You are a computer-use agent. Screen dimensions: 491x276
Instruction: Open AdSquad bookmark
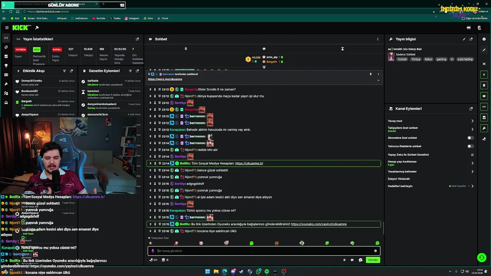pos(59,18)
